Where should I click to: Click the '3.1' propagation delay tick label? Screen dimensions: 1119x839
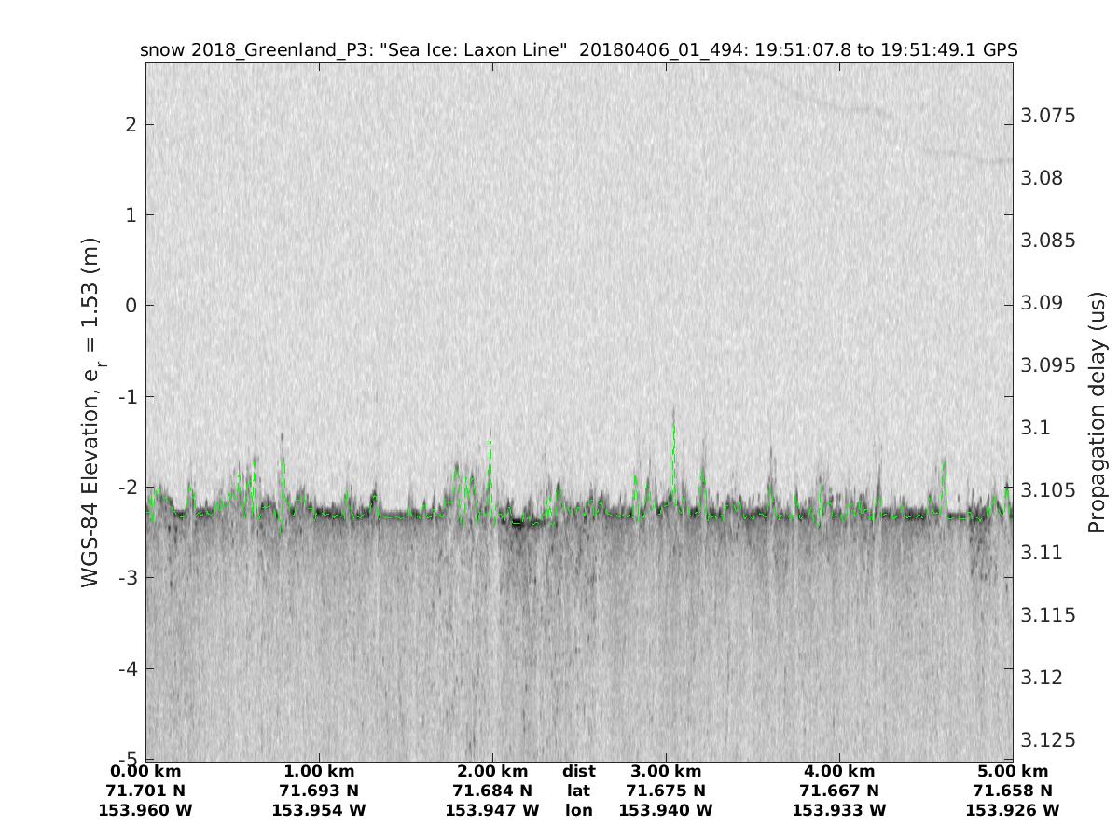(1037, 428)
